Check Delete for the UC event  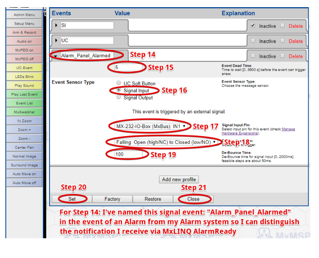pos(282,40)
